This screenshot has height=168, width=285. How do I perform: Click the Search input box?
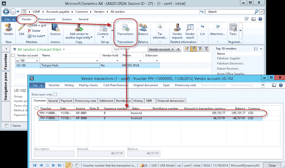[230, 12]
